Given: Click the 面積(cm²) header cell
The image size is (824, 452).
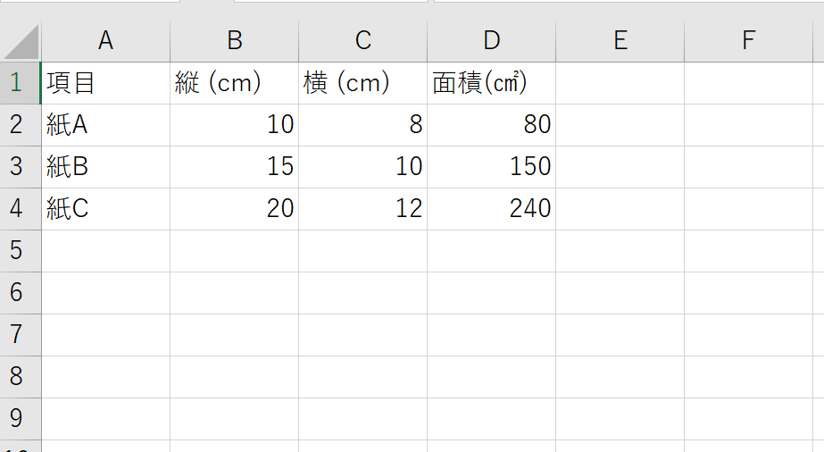Looking at the screenshot, I should [491, 83].
